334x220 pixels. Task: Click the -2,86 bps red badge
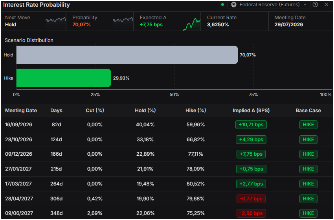(251, 213)
